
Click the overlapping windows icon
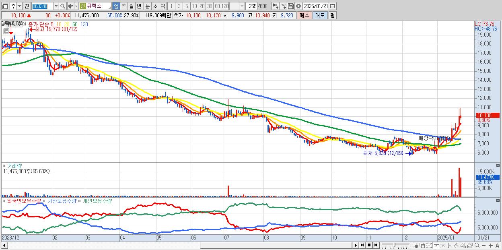pyautogui.click(x=422, y=245)
